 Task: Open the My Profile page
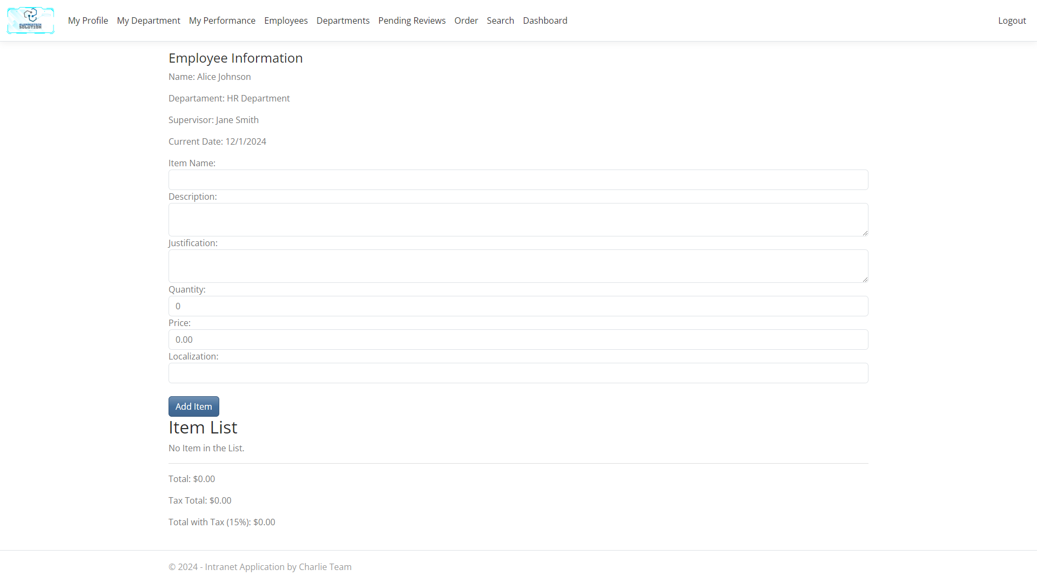click(x=88, y=21)
